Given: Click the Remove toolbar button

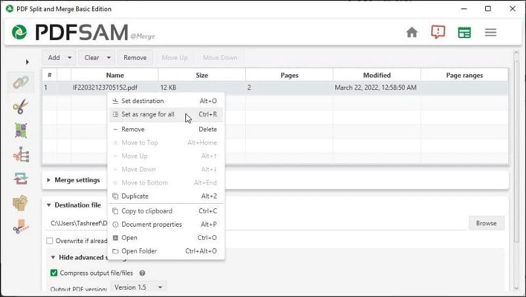Looking at the screenshot, I should click(135, 58).
